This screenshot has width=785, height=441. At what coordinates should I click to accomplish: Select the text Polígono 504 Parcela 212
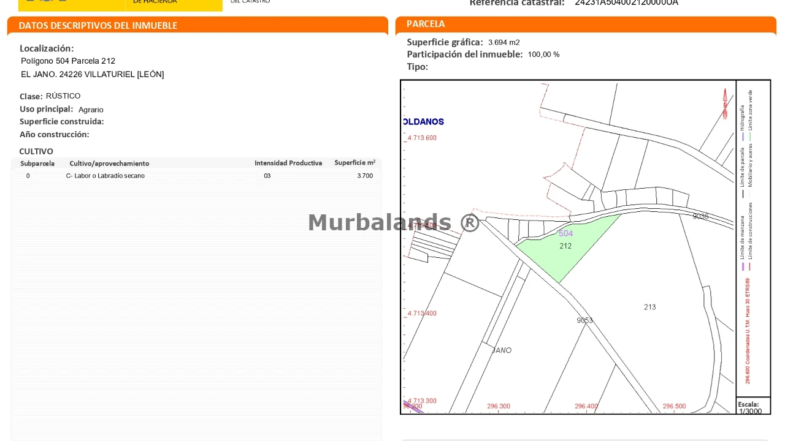[x=68, y=61]
